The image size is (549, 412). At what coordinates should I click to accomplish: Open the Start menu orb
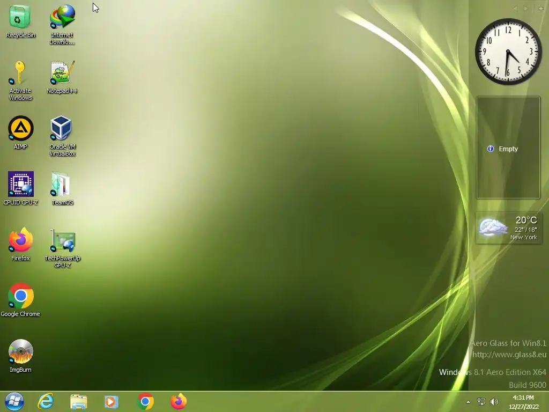[x=14, y=401]
